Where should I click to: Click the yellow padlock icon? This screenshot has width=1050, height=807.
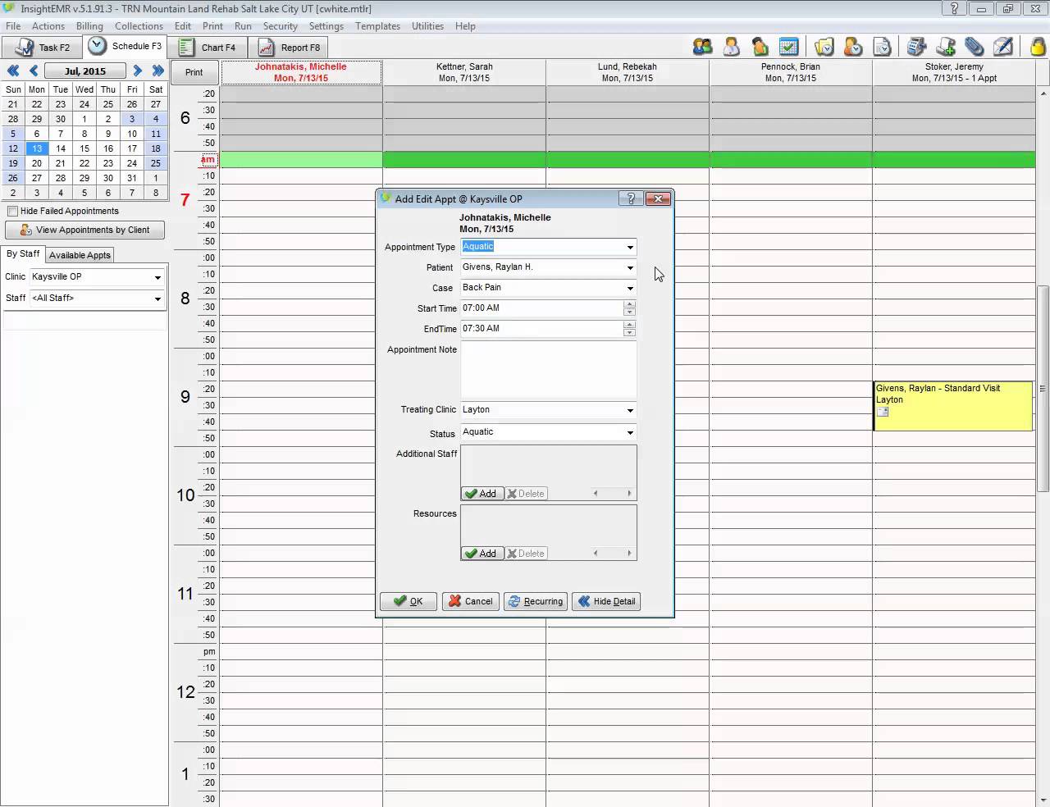(x=1039, y=47)
